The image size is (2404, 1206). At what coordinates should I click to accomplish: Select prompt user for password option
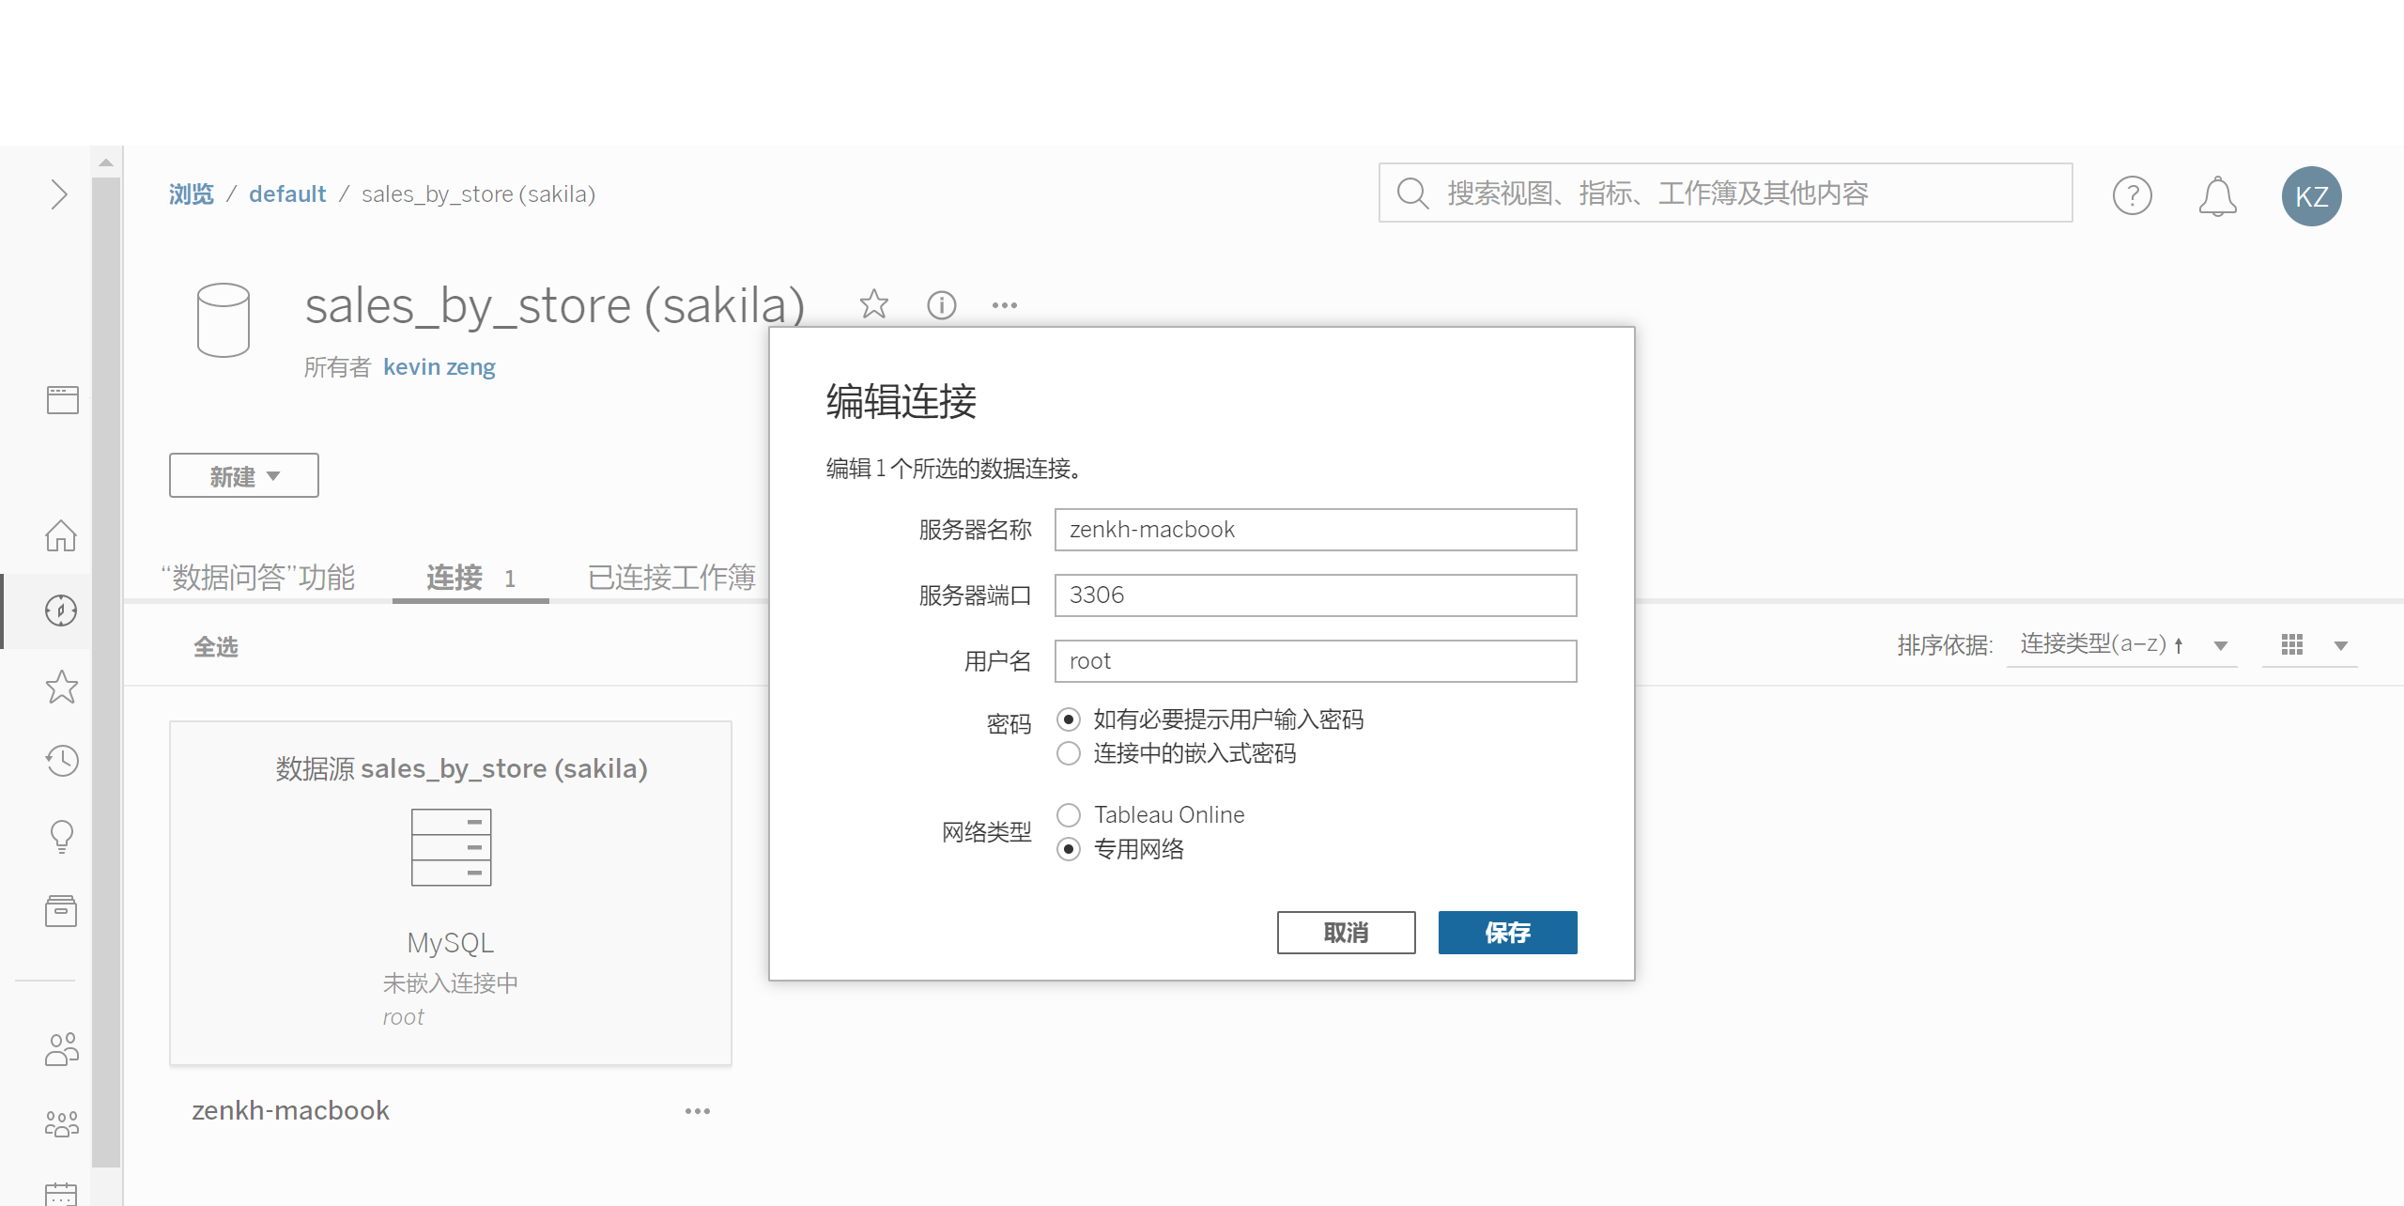coord(1068,719)
